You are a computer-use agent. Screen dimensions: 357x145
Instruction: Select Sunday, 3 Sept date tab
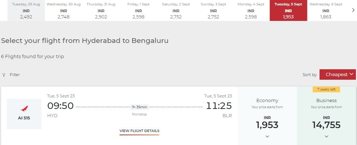[213, 10]
